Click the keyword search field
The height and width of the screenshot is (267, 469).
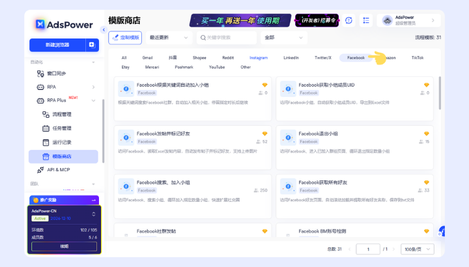pos(227,38)
